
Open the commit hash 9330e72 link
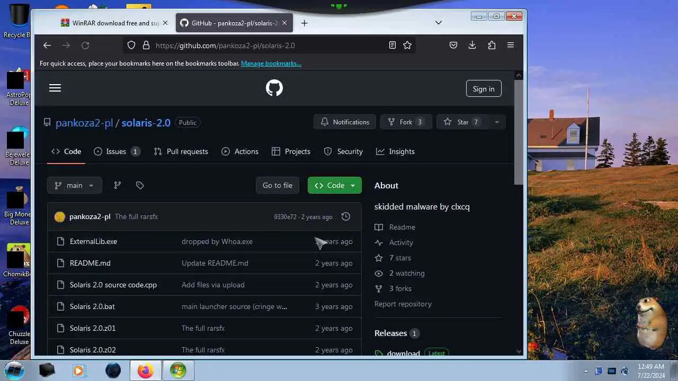point(285,217)
